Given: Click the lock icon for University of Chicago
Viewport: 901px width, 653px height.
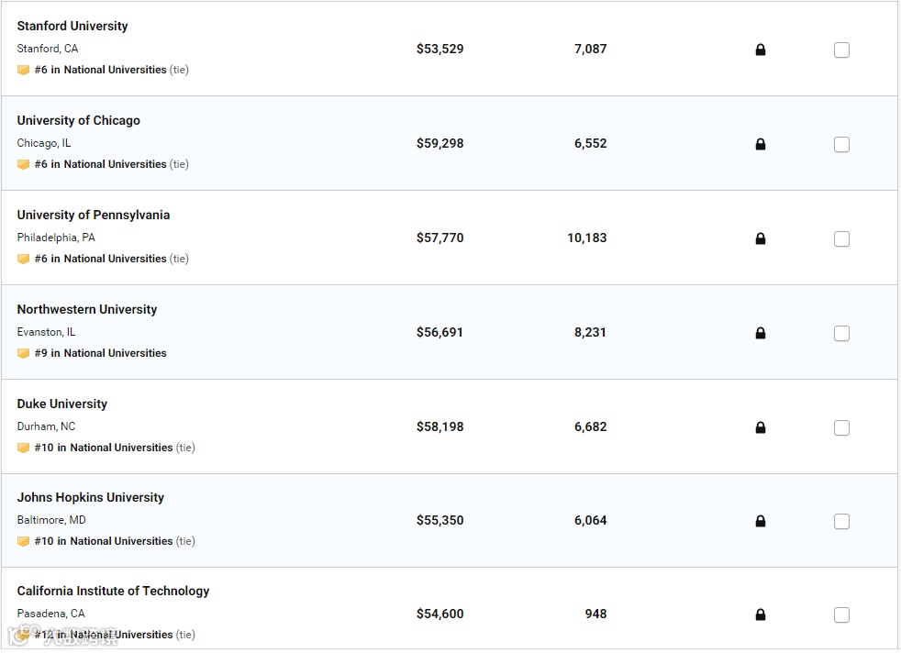Looking at the screenshot, I should pyautogui.click(x=760, y=145).
